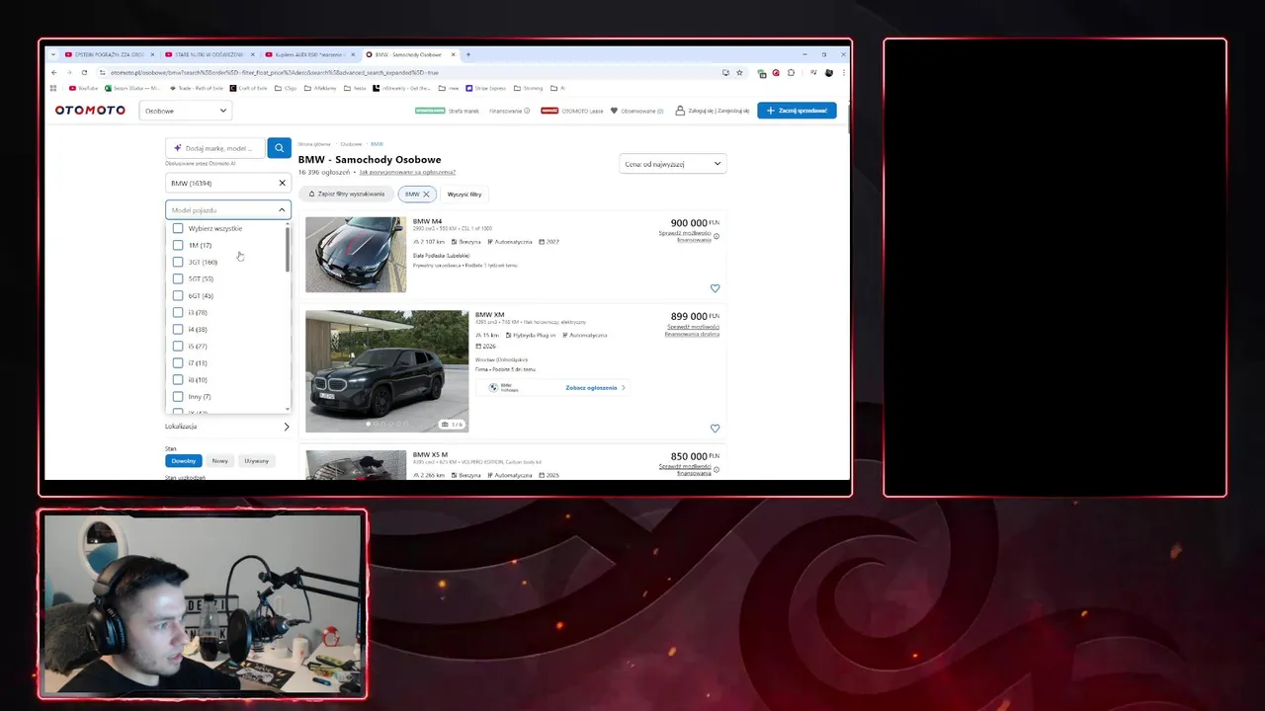Open OTOMOTO Lease header link
The width and height of the screenshot is (1265, 711).
[582, 111]
